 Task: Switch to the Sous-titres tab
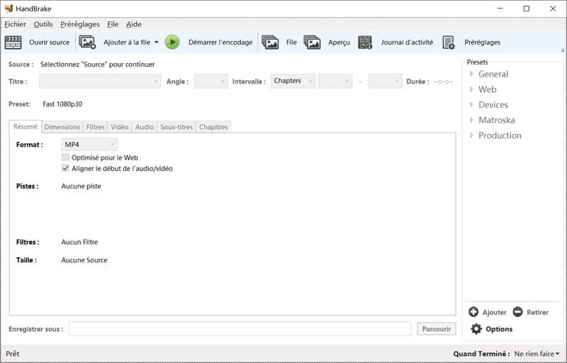pos(176,127)
